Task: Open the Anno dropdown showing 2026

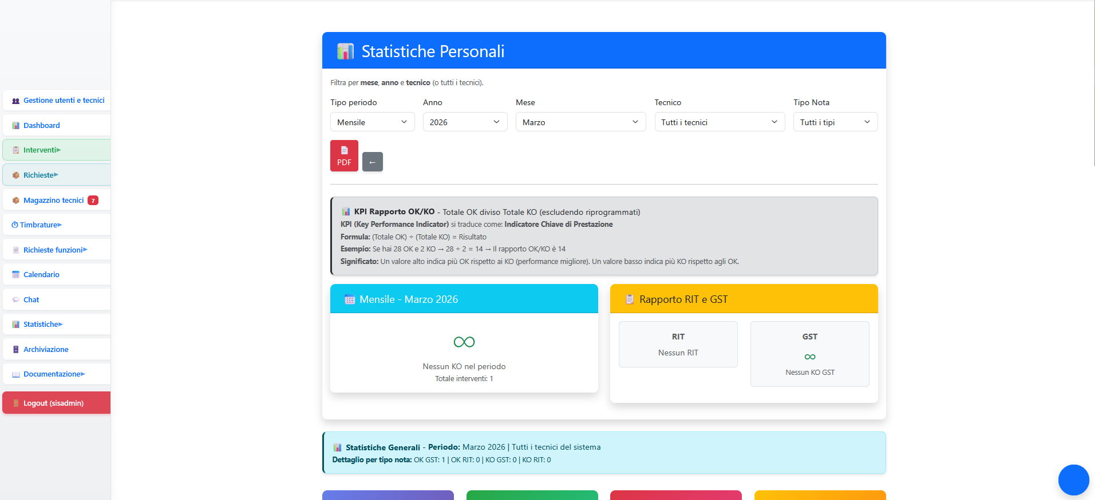Action: click(465, 122)
